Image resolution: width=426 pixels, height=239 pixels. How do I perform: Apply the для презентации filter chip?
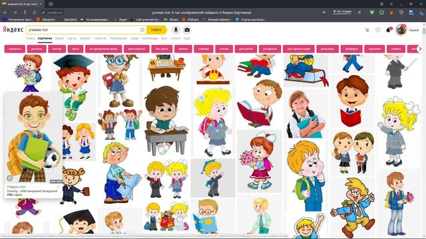click(x=299, y=48)
